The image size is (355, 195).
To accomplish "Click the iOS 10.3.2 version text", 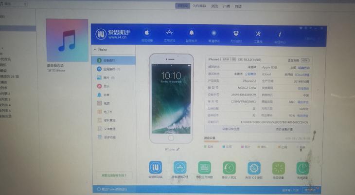I will pos(249,59).
